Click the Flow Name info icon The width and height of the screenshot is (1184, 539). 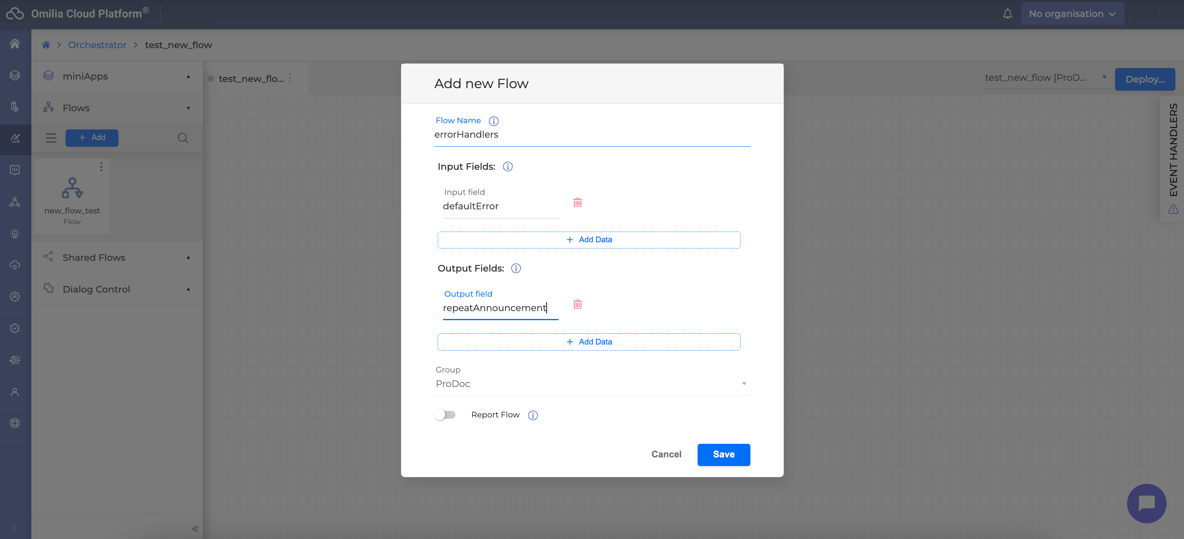(x=493, y=121)
